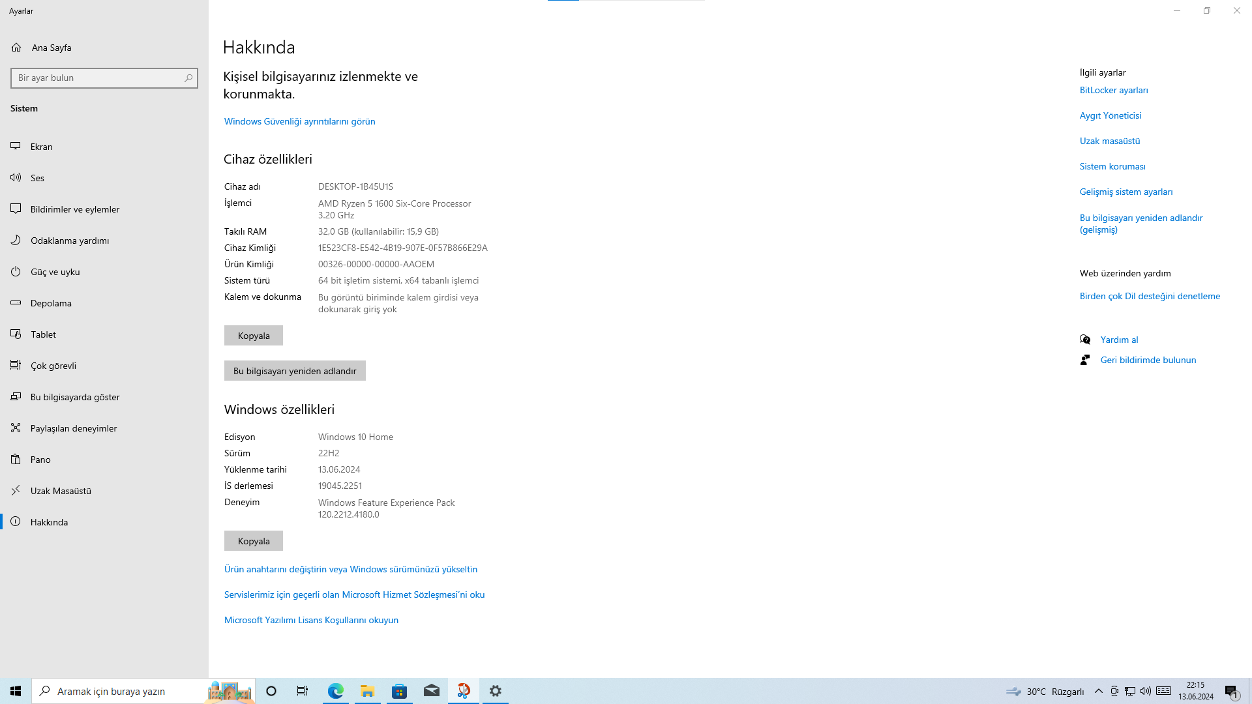Viewport: 1252px width, 704px height.
Task: Click Kopyala under Cihaz özellikleri
Action: 254,336
